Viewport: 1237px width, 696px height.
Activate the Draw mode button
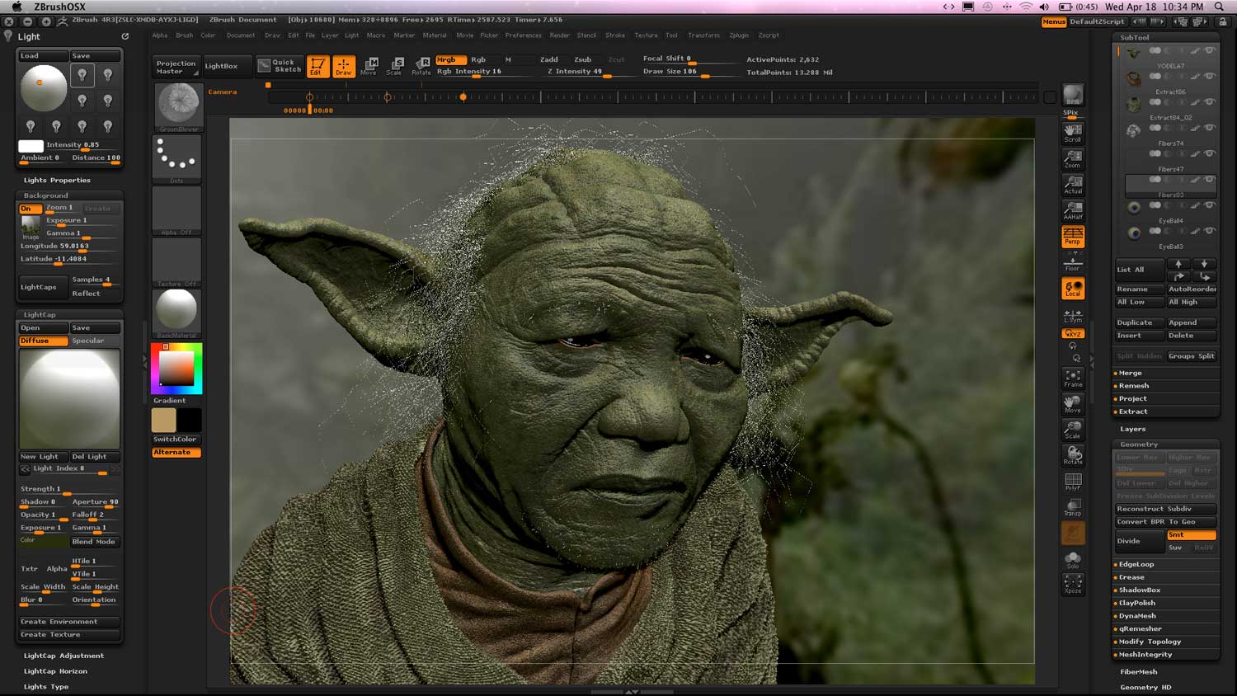click(343, 66)
